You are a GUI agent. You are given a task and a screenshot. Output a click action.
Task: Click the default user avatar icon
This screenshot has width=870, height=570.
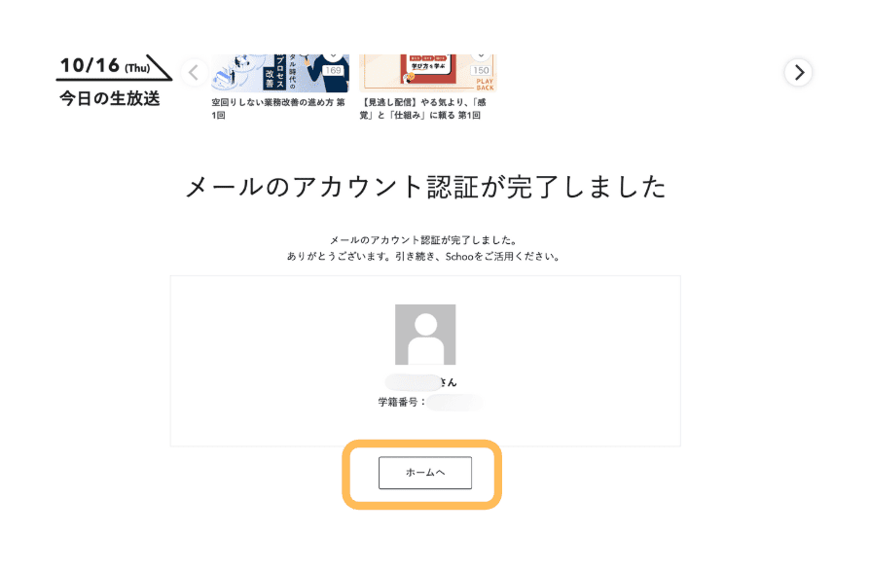[425, 335]
